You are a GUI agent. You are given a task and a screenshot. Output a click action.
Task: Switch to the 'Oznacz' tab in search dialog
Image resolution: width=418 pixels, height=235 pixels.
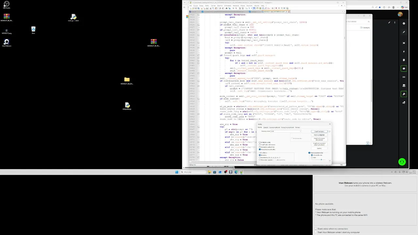[x=297, y=127]
